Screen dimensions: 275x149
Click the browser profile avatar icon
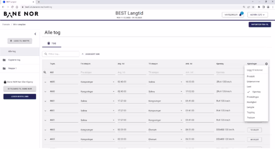pyautogui.click(x=268, y=7)
